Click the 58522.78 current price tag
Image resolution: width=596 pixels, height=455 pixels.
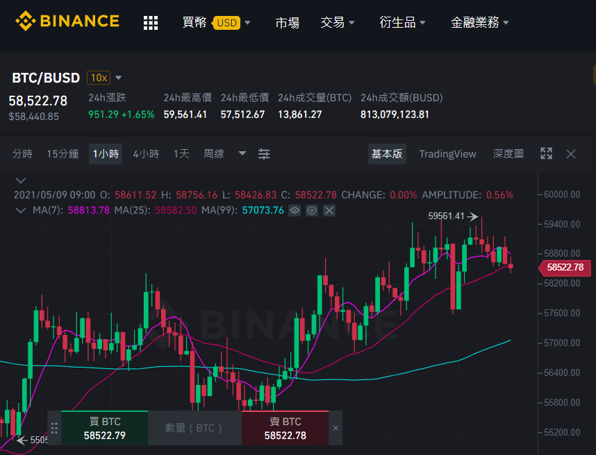tap(565, 268)
